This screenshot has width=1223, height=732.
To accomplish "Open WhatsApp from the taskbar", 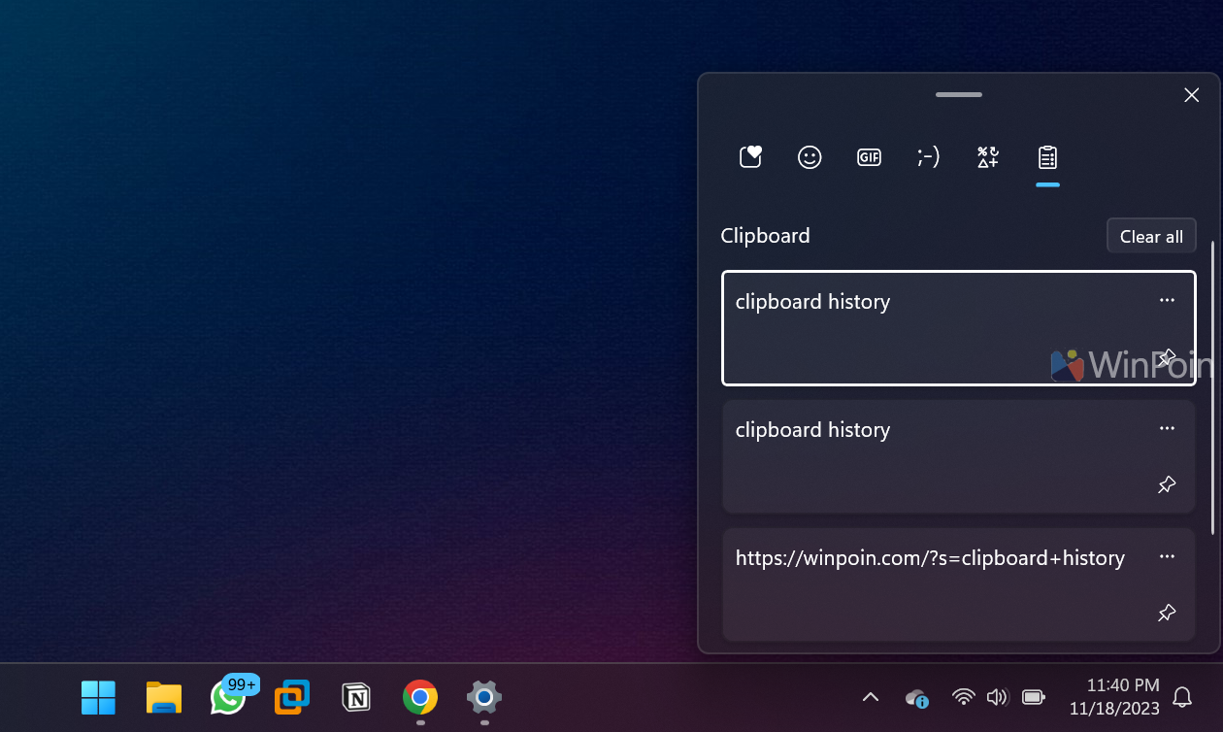I will (227, 697).
